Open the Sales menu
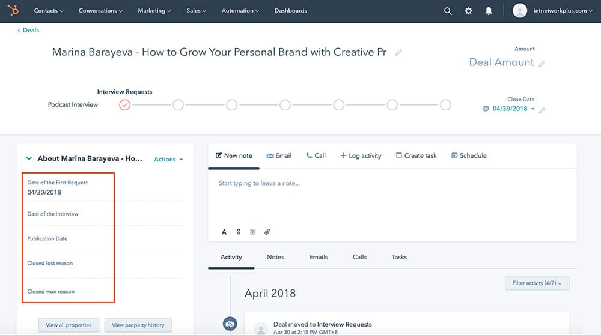601x335 pixels. pos(196,11)
